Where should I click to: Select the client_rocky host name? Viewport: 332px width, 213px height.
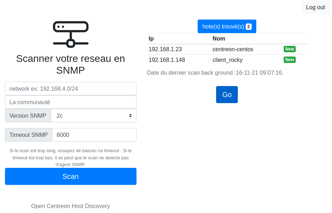[227, 60]
